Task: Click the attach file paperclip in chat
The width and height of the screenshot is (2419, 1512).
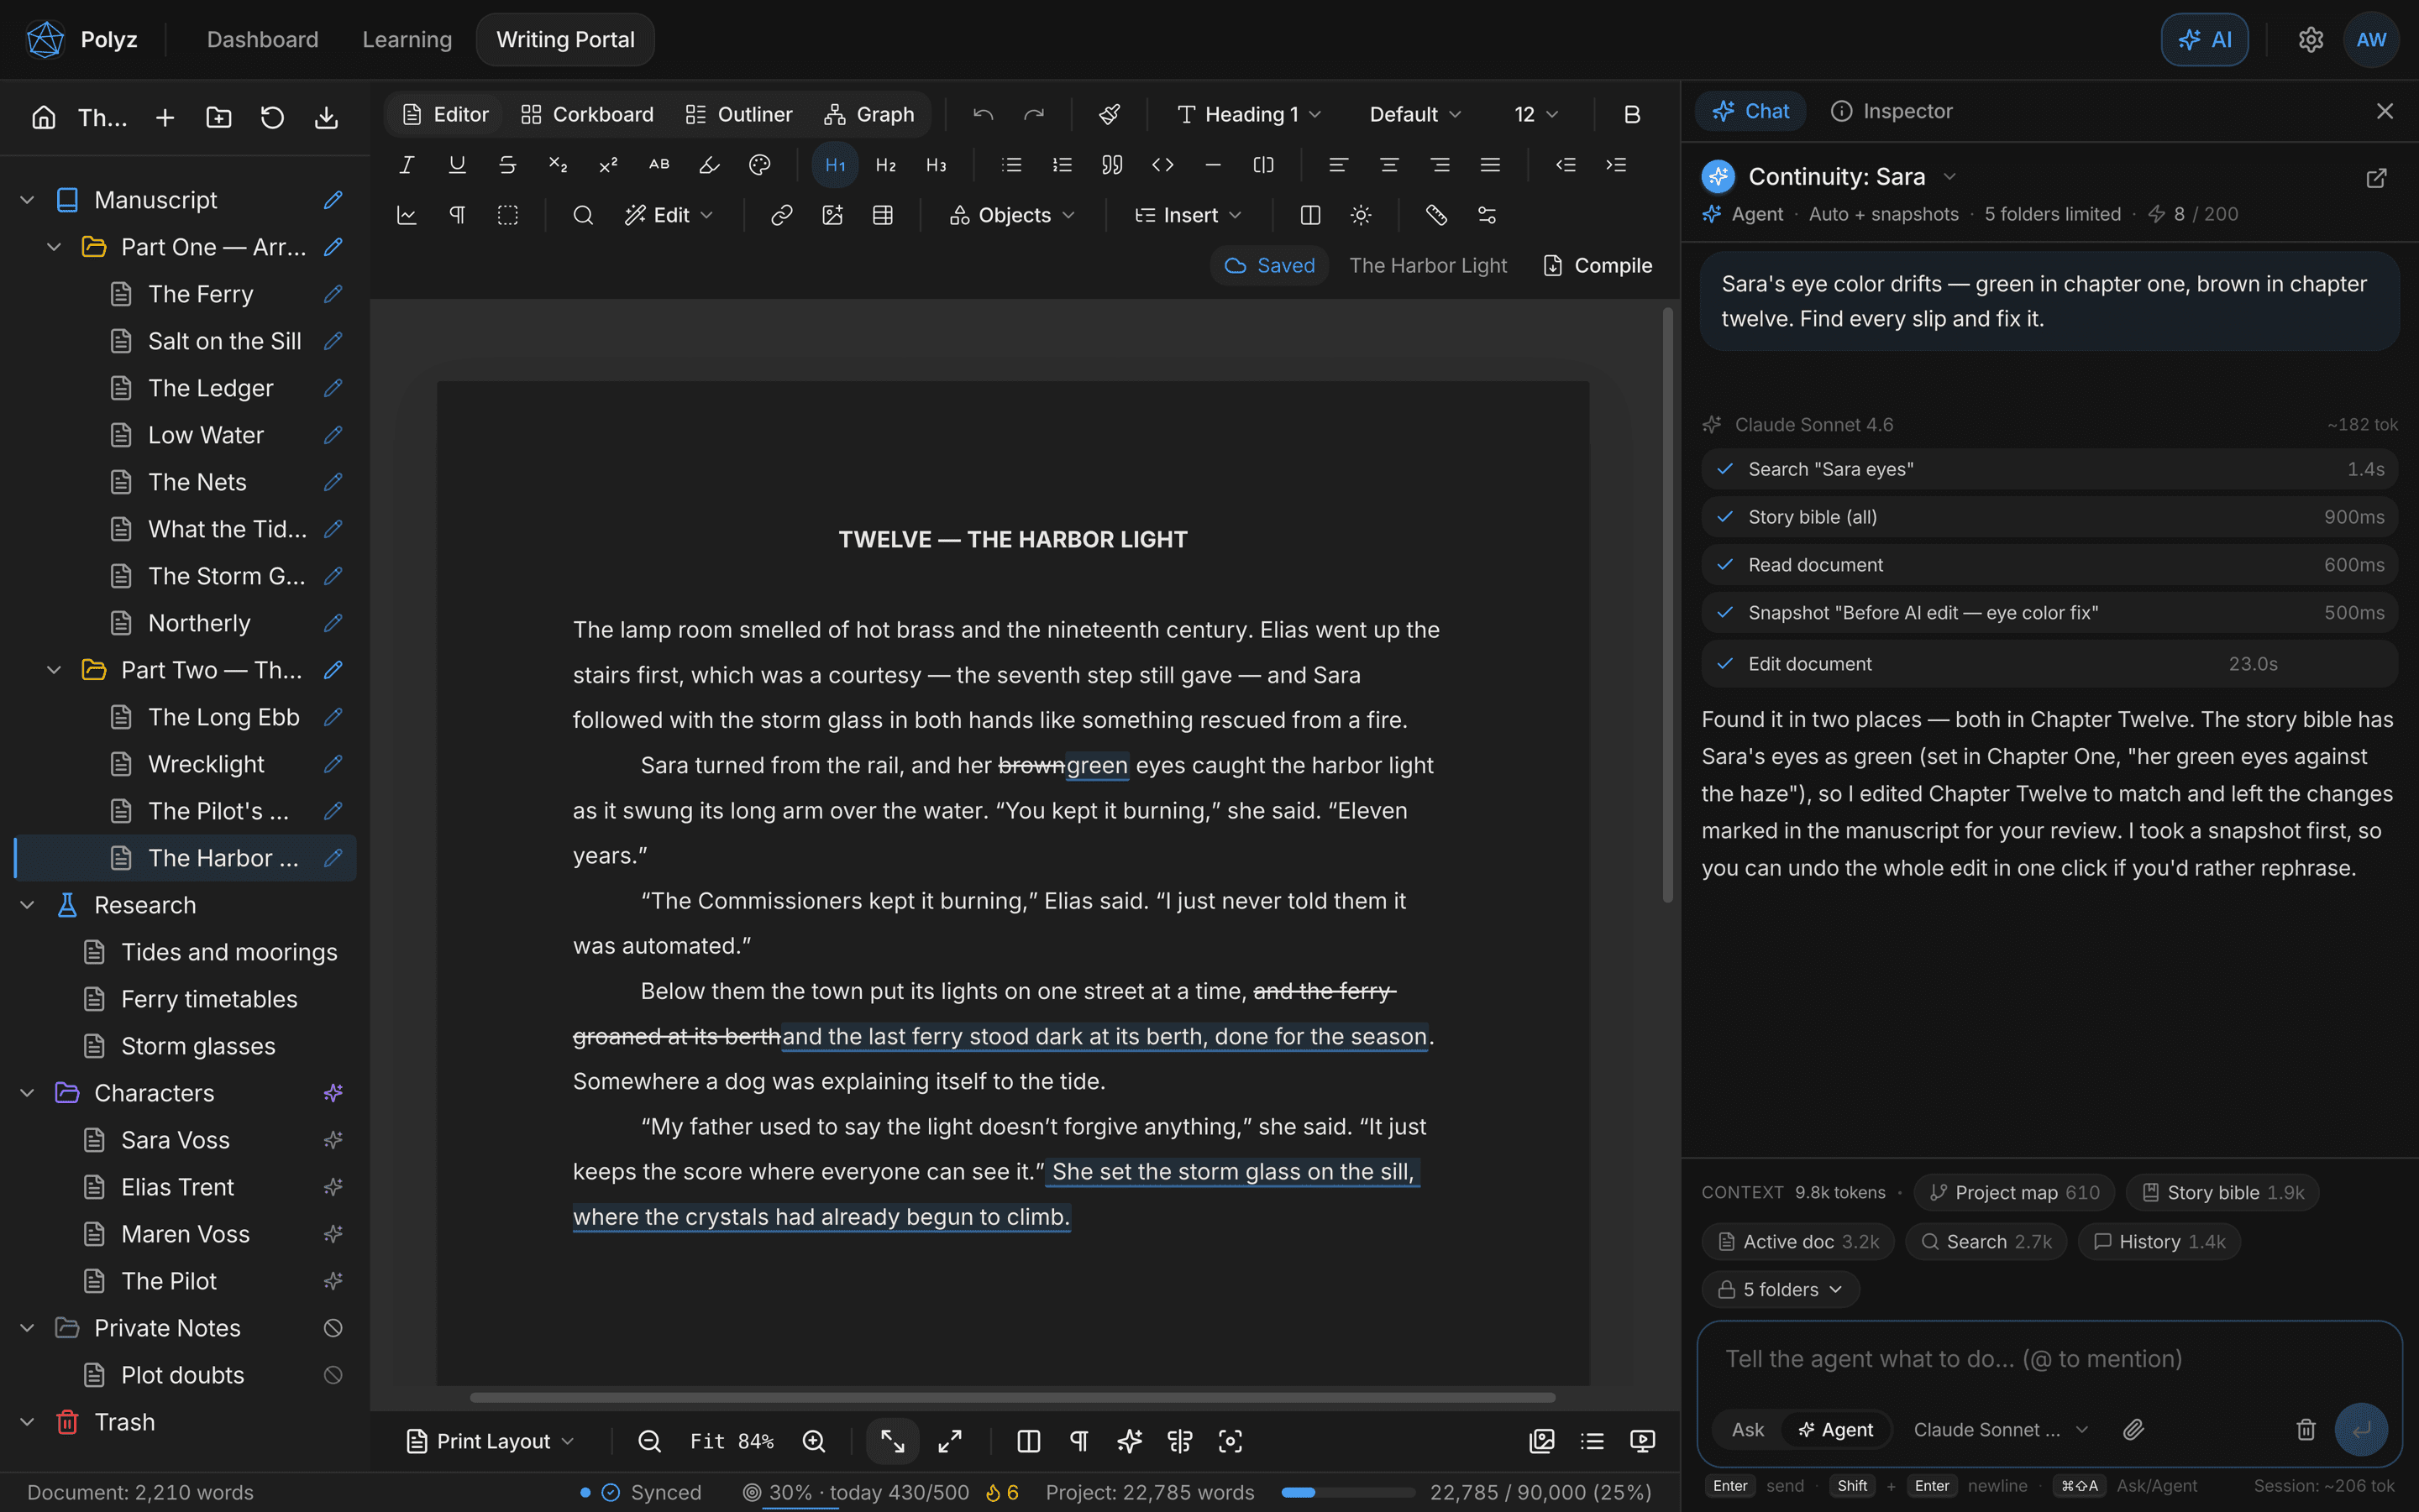Action: (2134, 1430)
